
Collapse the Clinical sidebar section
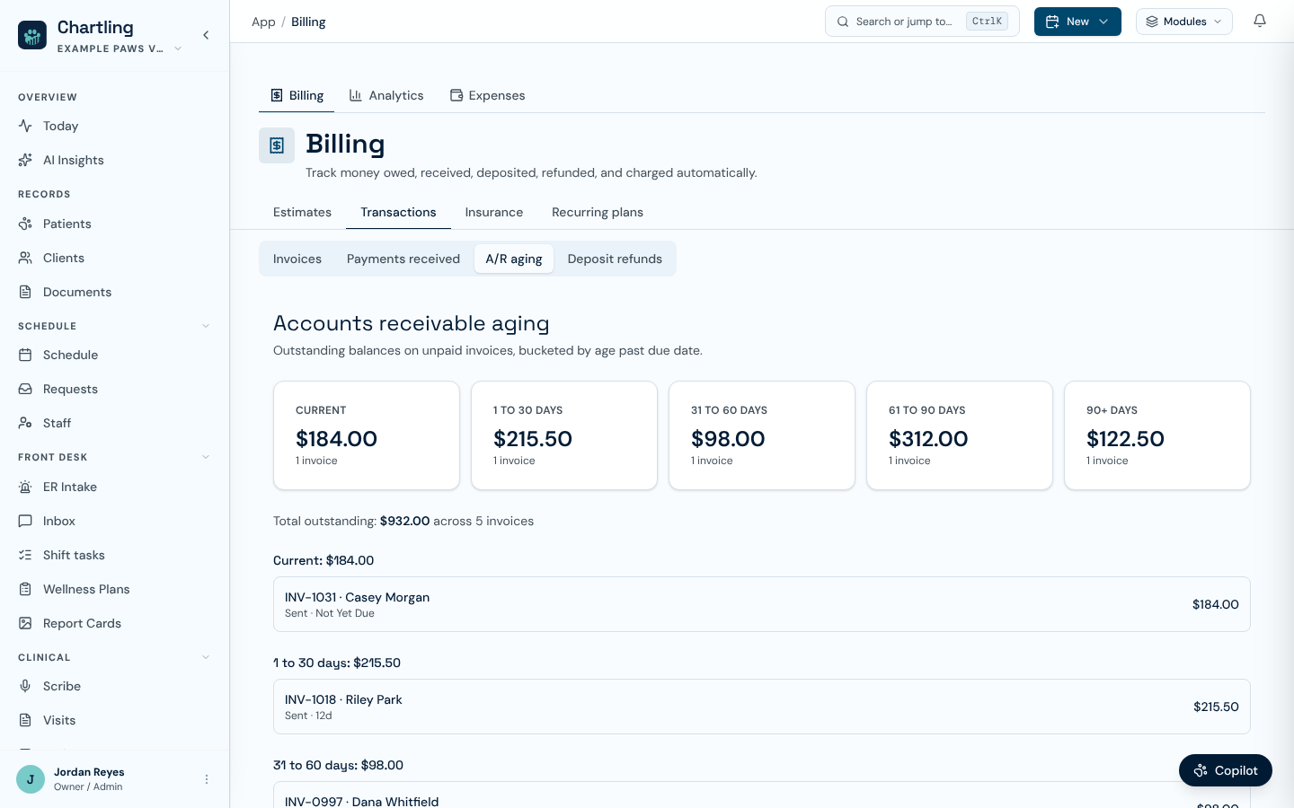pyautogui.click(x=206, y=657)
